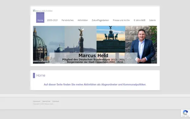Viewport: 190px width, 119px height.
Task: Open the Impressum footer link
Action: coord(36,101)
